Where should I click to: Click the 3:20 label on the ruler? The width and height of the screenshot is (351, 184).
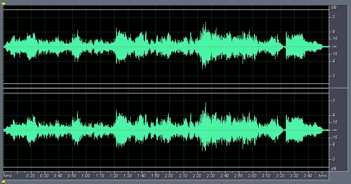point(280,176)
